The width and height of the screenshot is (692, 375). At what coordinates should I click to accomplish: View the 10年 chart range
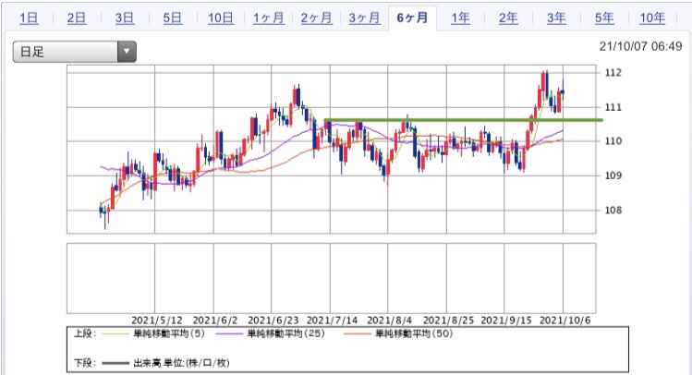pyautogui.click(x=652, y=18)
